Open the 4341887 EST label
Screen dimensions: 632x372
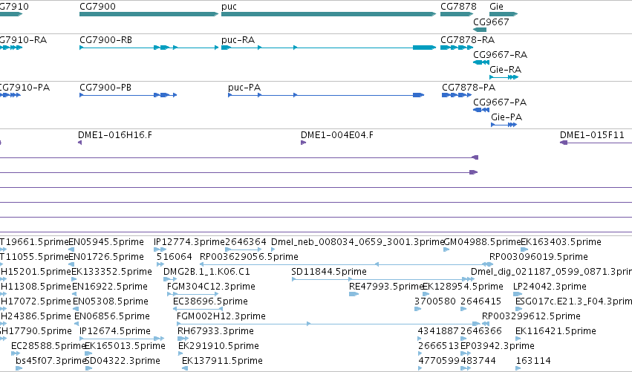(x=438, y=331)
